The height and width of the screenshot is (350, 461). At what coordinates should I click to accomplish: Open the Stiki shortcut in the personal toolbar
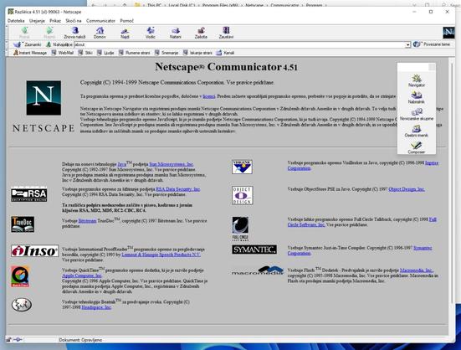(85, 53)
